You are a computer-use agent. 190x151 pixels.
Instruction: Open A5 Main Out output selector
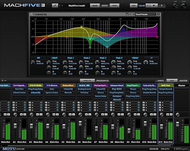(71, 142)
